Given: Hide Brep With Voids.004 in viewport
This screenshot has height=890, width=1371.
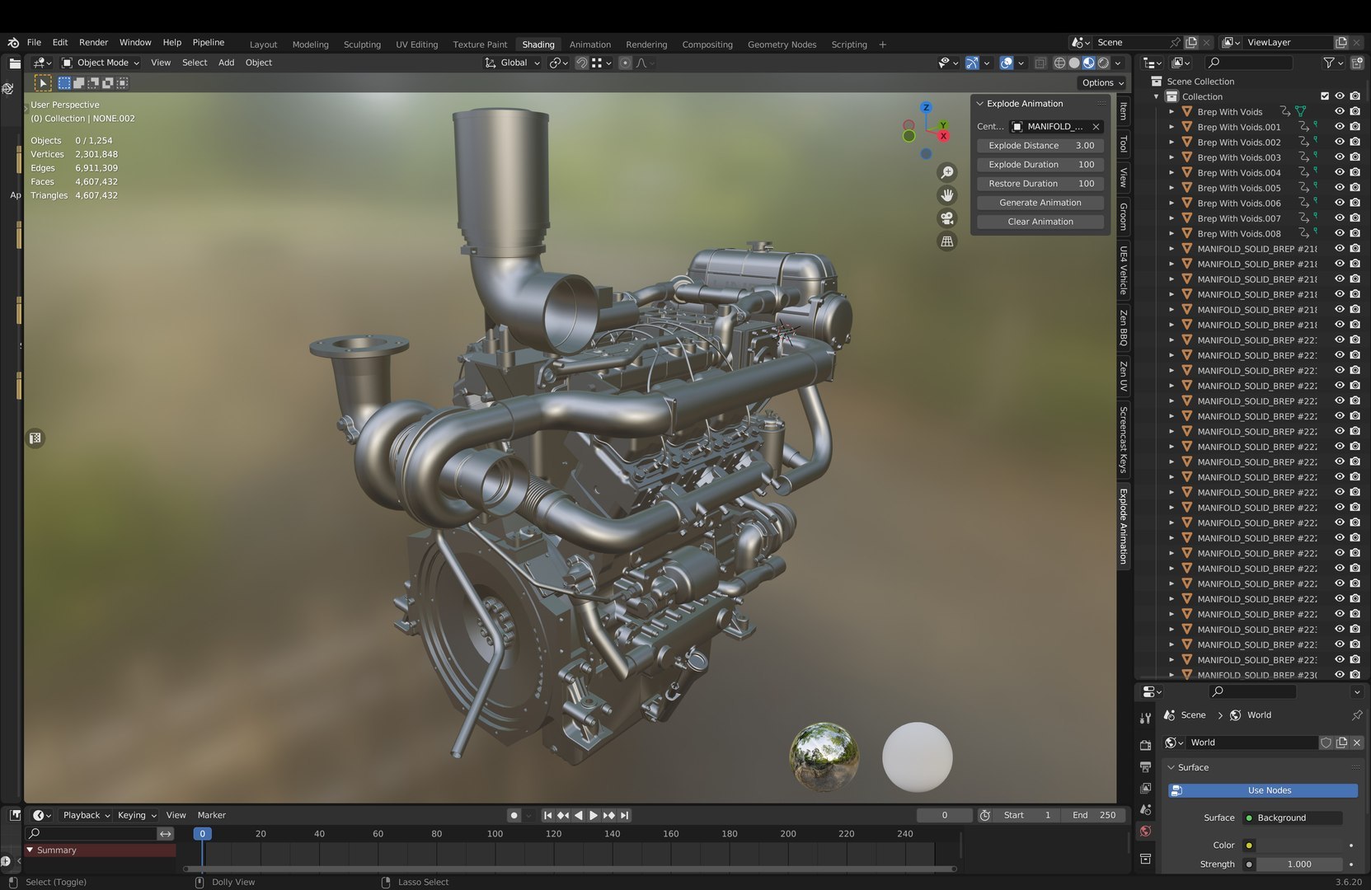Looking at the screenshot, I should tap(1340, 172).
